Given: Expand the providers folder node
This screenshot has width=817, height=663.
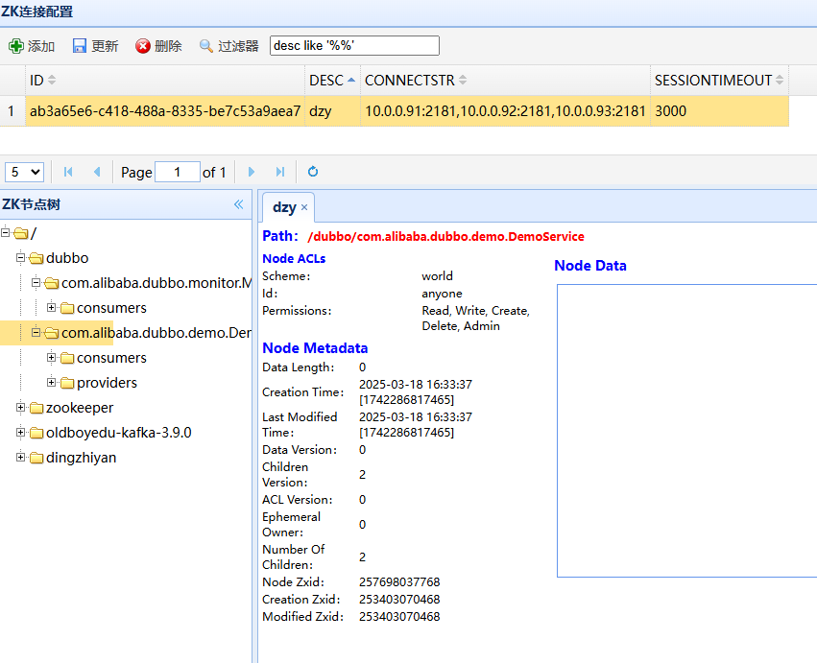Looking at the screenshot, I should point(52,383).
